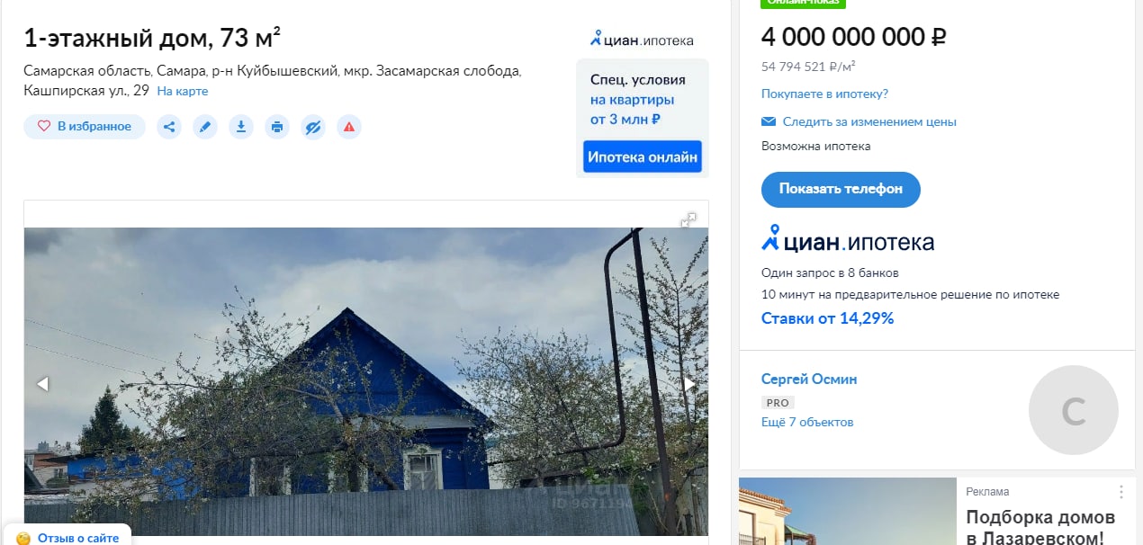Expand 'Ещё 7 объектов' listings

807,422
